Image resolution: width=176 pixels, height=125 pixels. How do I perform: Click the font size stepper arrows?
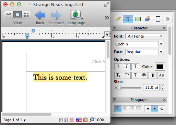pos(162,87)
